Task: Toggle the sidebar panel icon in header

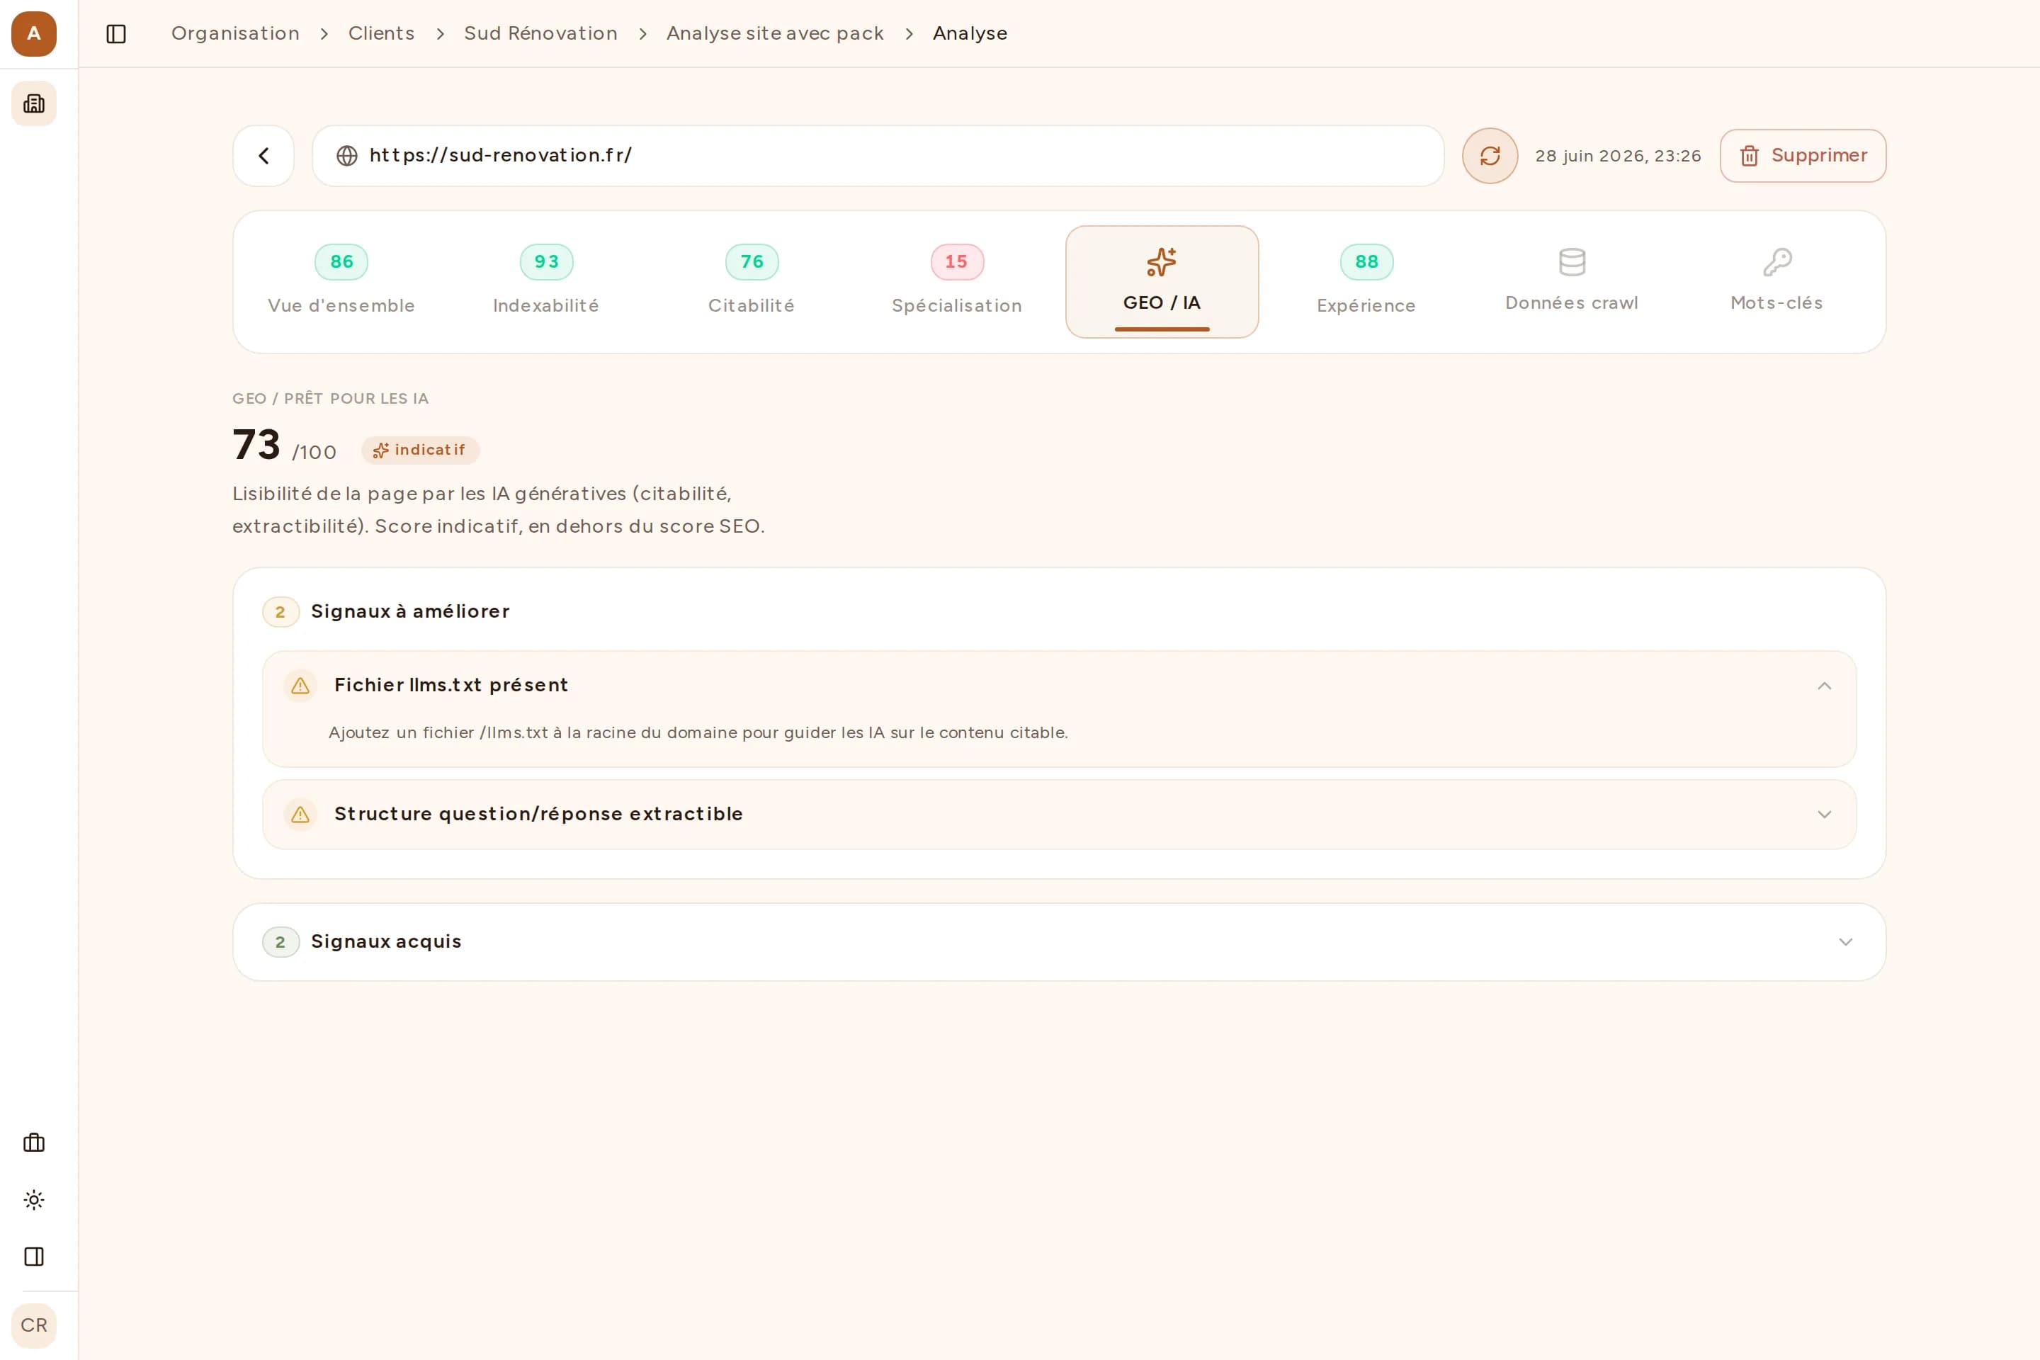Action: click(x=116, y=34)
